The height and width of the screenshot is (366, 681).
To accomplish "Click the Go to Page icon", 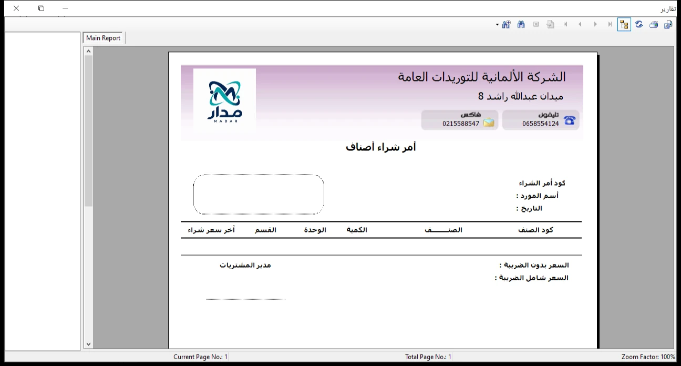I will tap(551, 24).
